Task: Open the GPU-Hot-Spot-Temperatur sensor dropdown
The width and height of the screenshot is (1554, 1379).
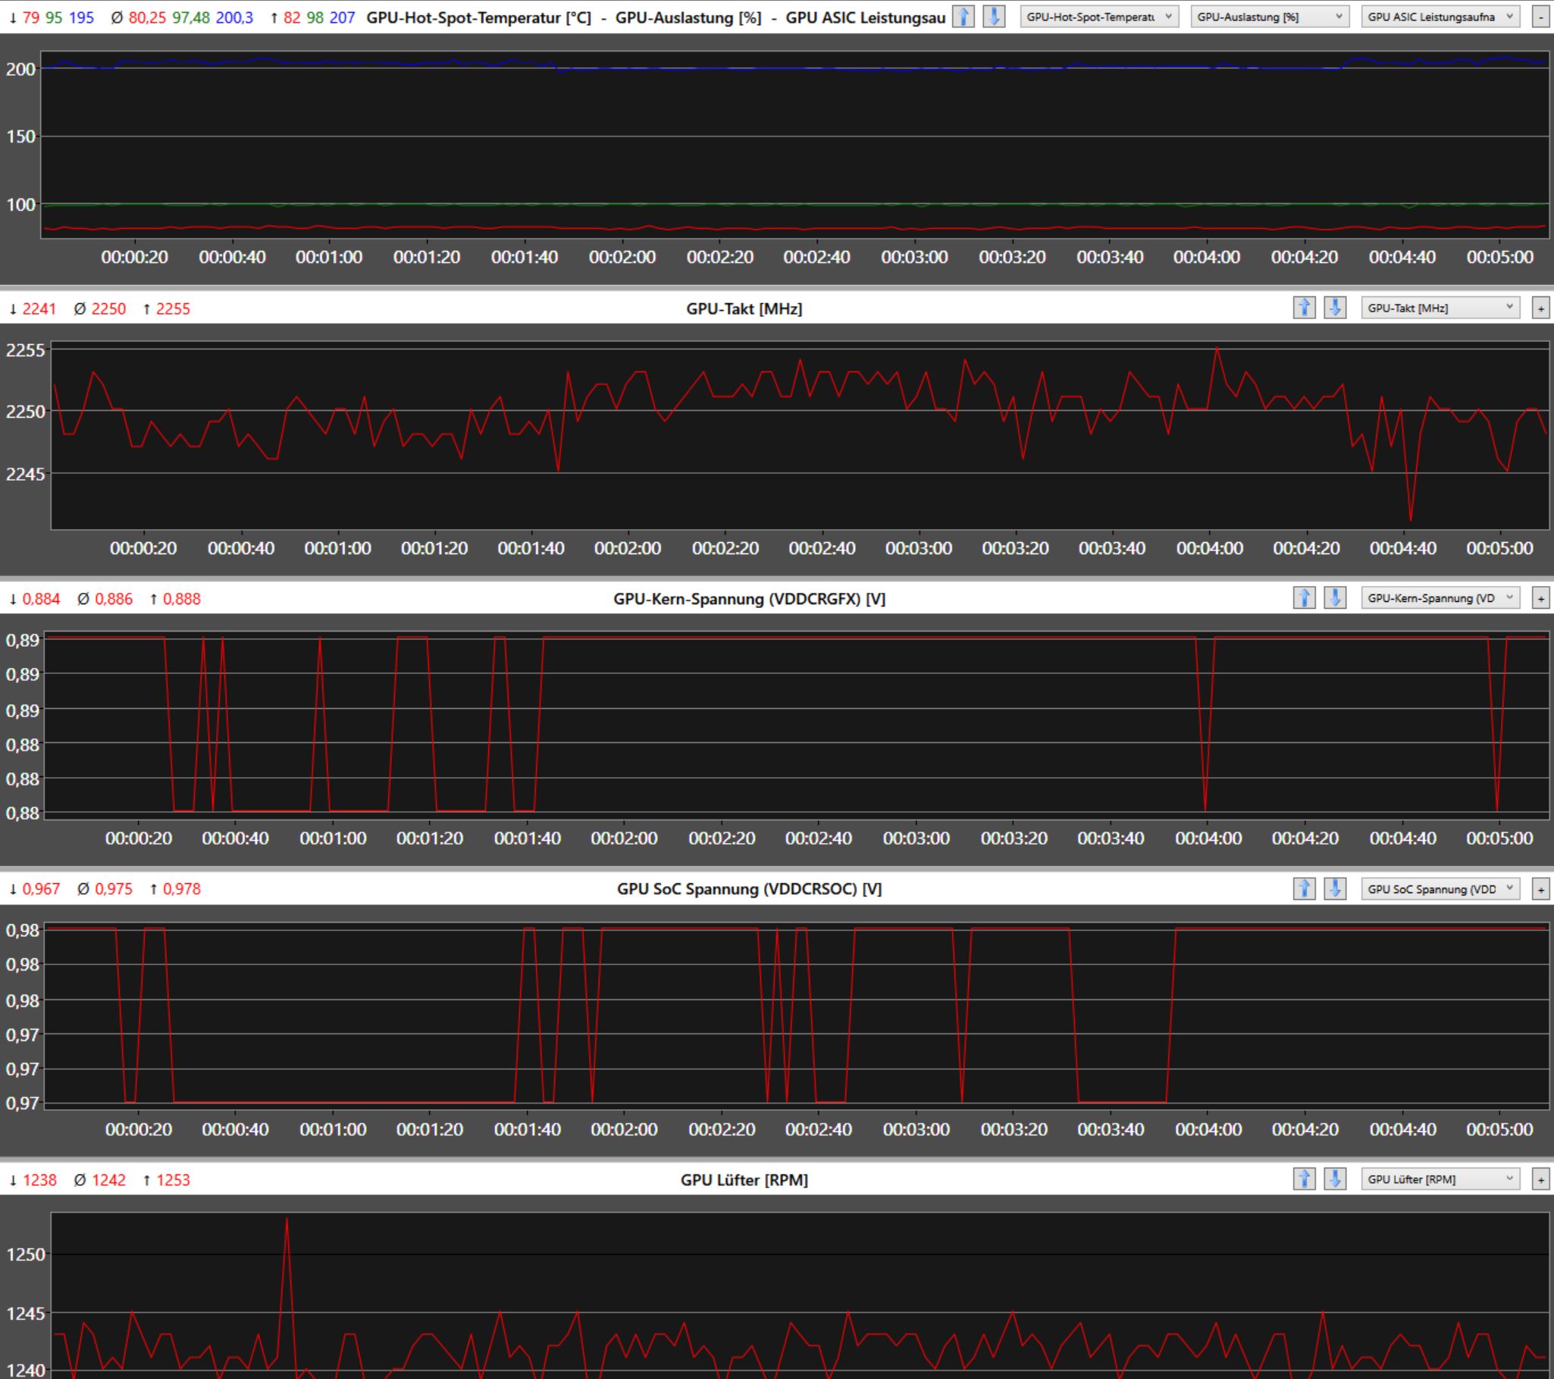Action: pyautogui.click(x=1098, y=17)
